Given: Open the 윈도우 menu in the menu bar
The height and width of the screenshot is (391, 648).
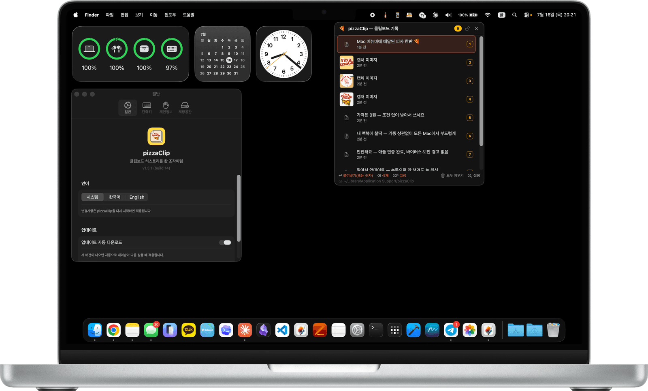Looking at the screenshot, I should 170,15.
